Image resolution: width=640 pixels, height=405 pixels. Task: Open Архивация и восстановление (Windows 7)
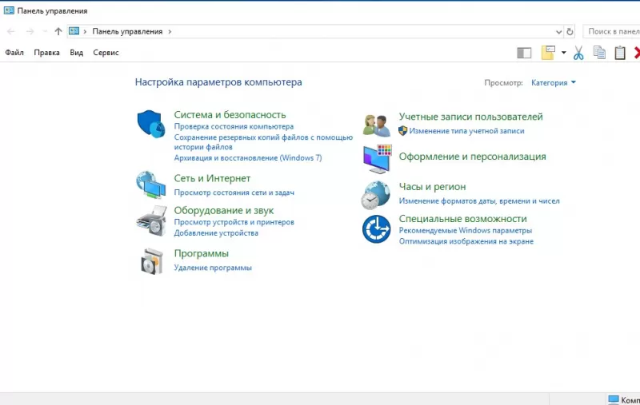point(248,158)
